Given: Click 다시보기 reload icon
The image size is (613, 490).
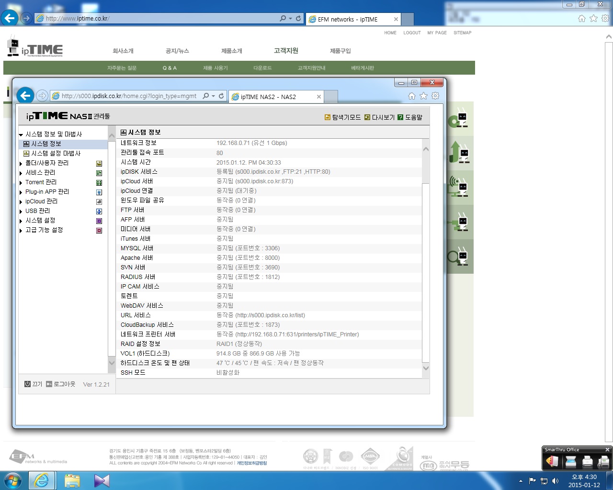Looking at the screenshot, I should coord(367,117).
